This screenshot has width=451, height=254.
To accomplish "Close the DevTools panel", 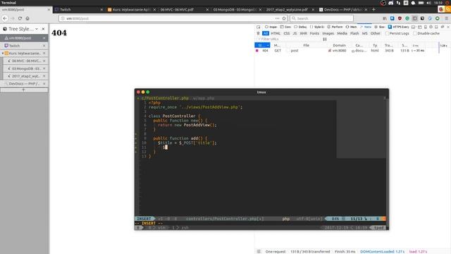I will (448, 27).
